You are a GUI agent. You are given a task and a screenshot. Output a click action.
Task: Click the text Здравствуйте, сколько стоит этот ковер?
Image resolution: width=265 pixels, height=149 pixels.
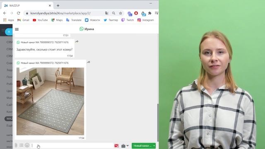point(44,50)
